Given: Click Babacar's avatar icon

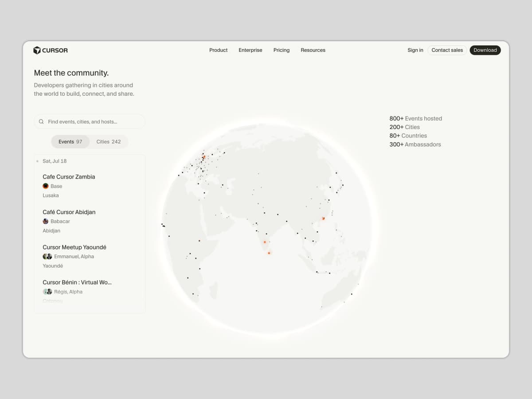Looking at the screenshot, I should tap(45, 221).
